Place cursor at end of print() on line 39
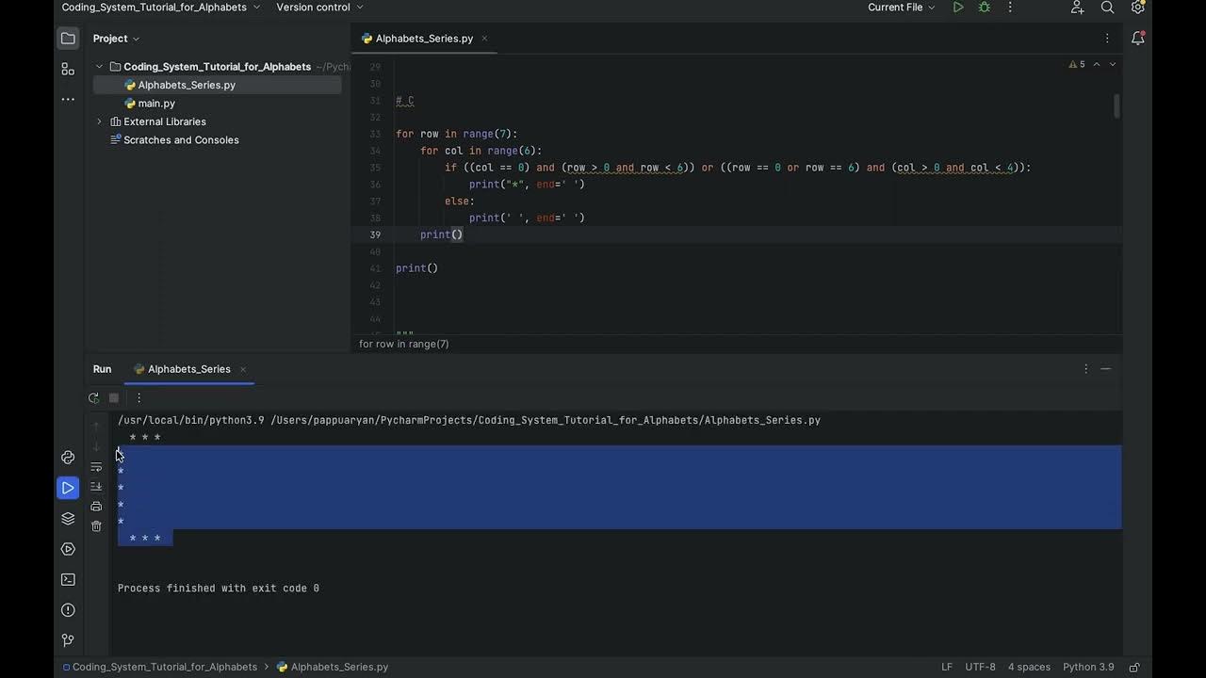This screenshot has width=1206, height=678. [x=464, y=234]
